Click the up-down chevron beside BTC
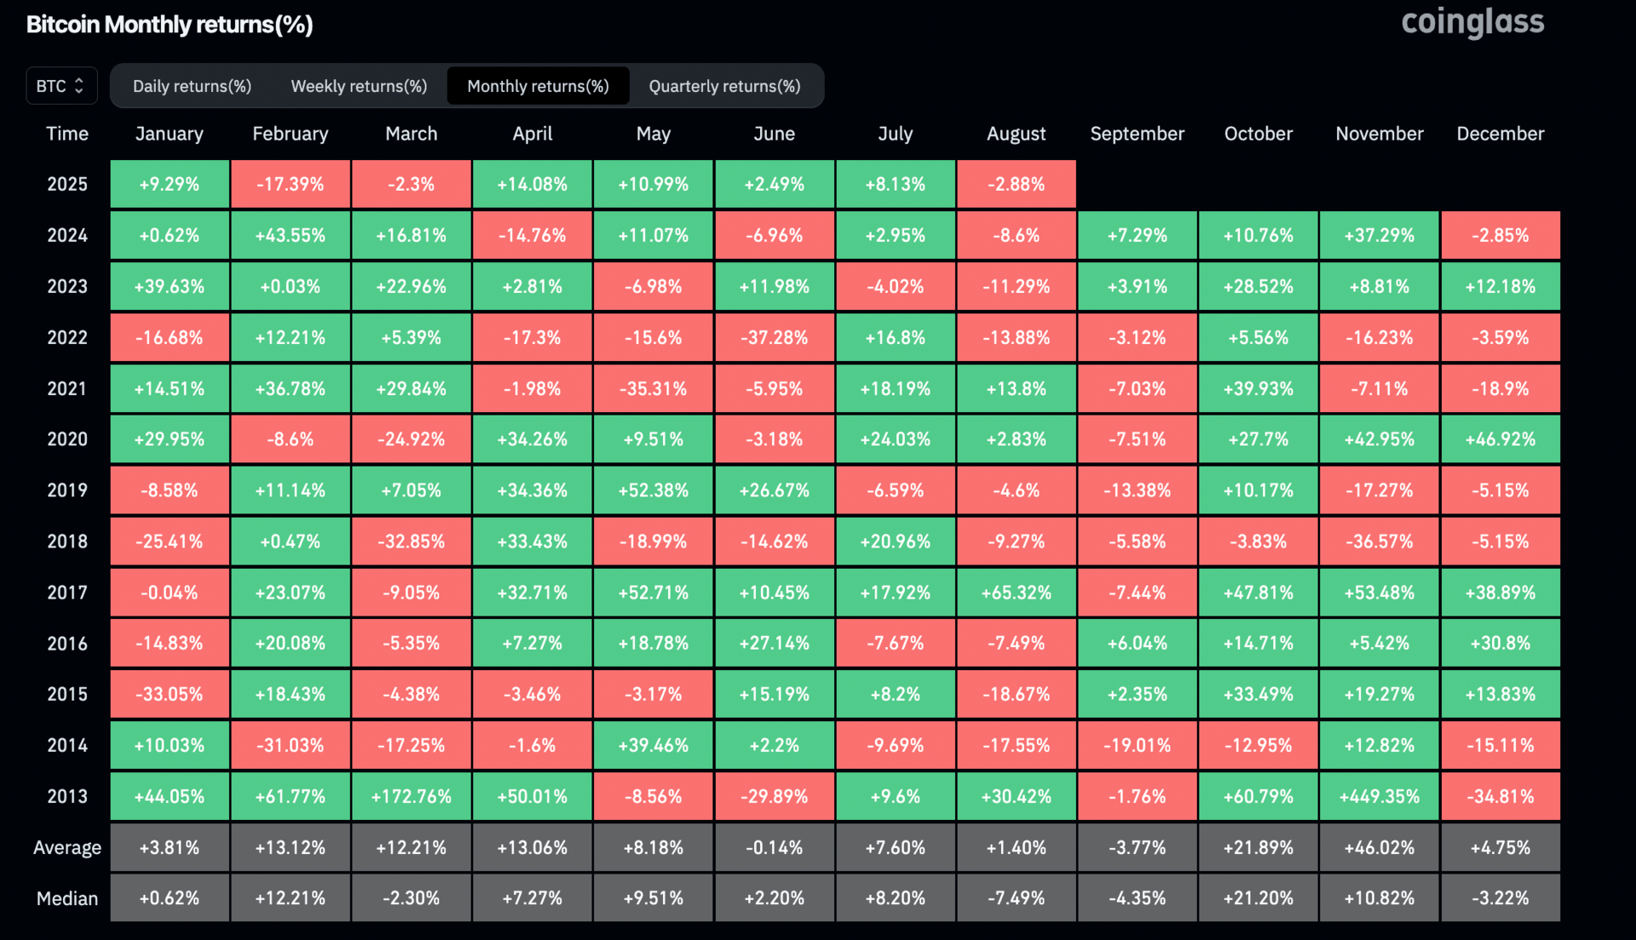This screenshot has height=940, width=1636. pyautogui.click(x=79, y=86)
